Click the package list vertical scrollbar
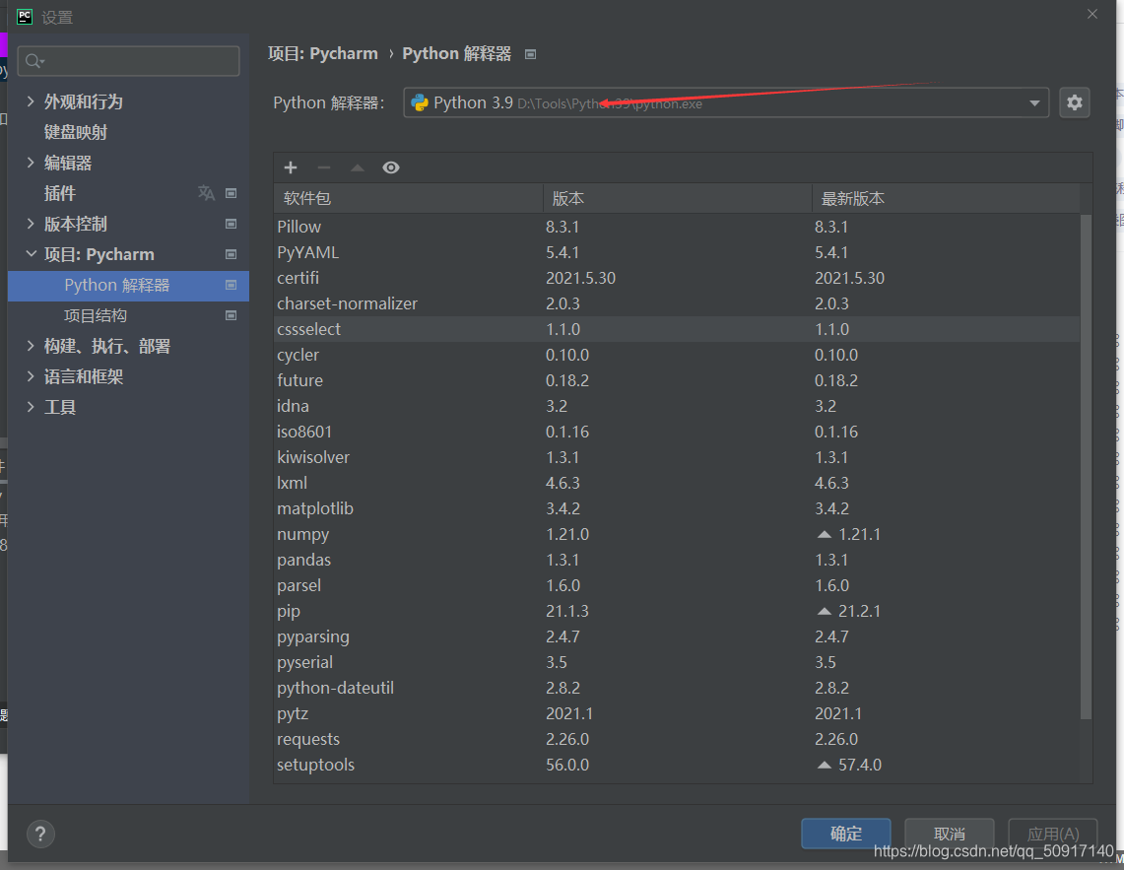Viewport: 1124px width, 870px height. pyautogui.click(x=1086, y=466)
